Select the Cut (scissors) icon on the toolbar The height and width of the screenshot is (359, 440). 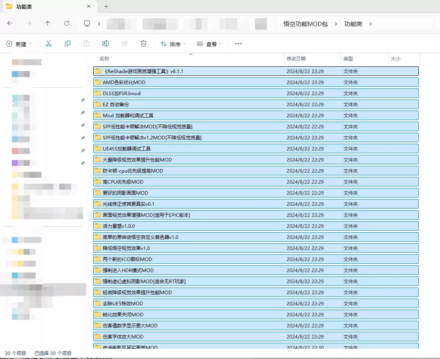(48, 43)
